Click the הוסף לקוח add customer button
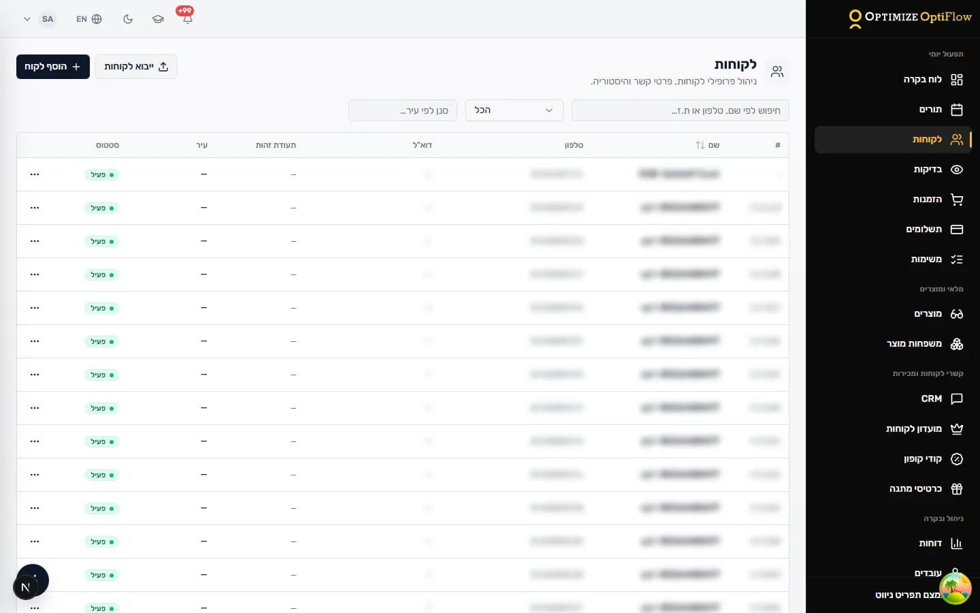 pos(53,67)
